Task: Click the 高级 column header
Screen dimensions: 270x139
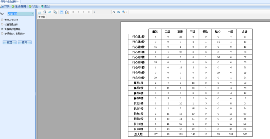Action: click(180, 32)
